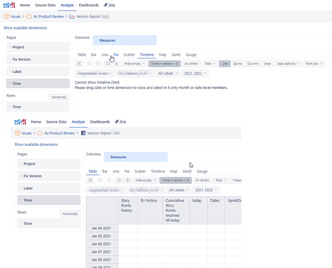Viewport: 332px width, 268px height.
Task: Select the Line chart style toggle in the top toolbar
Action: tap(225, 64)
